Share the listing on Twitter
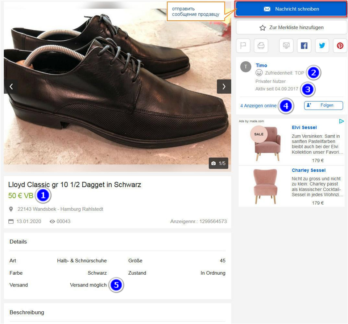 pos(322,46)
